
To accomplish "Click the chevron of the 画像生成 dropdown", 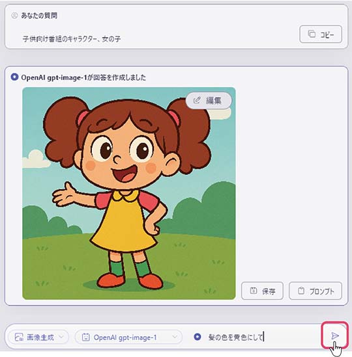I will (x=61, y=337).
